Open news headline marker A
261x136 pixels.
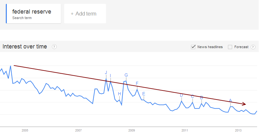[231, 100]
